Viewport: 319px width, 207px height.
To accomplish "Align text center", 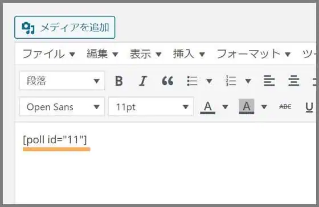I will [294, 81].
